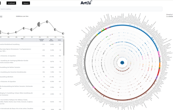The height and width of the screenshot is (110, 173).
Task: Select artist label Paul Signac
Action: tap(80, 67)
